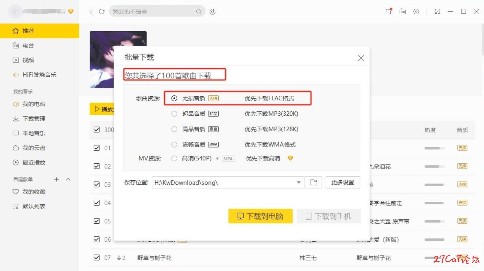Select 无损音质 radio option
This screenshot has width=484, height=271.
[174, 98]
